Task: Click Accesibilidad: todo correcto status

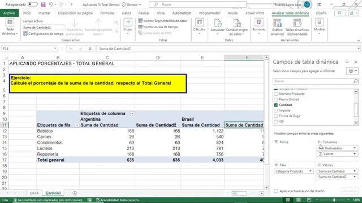Action: (x=117, y=200)
